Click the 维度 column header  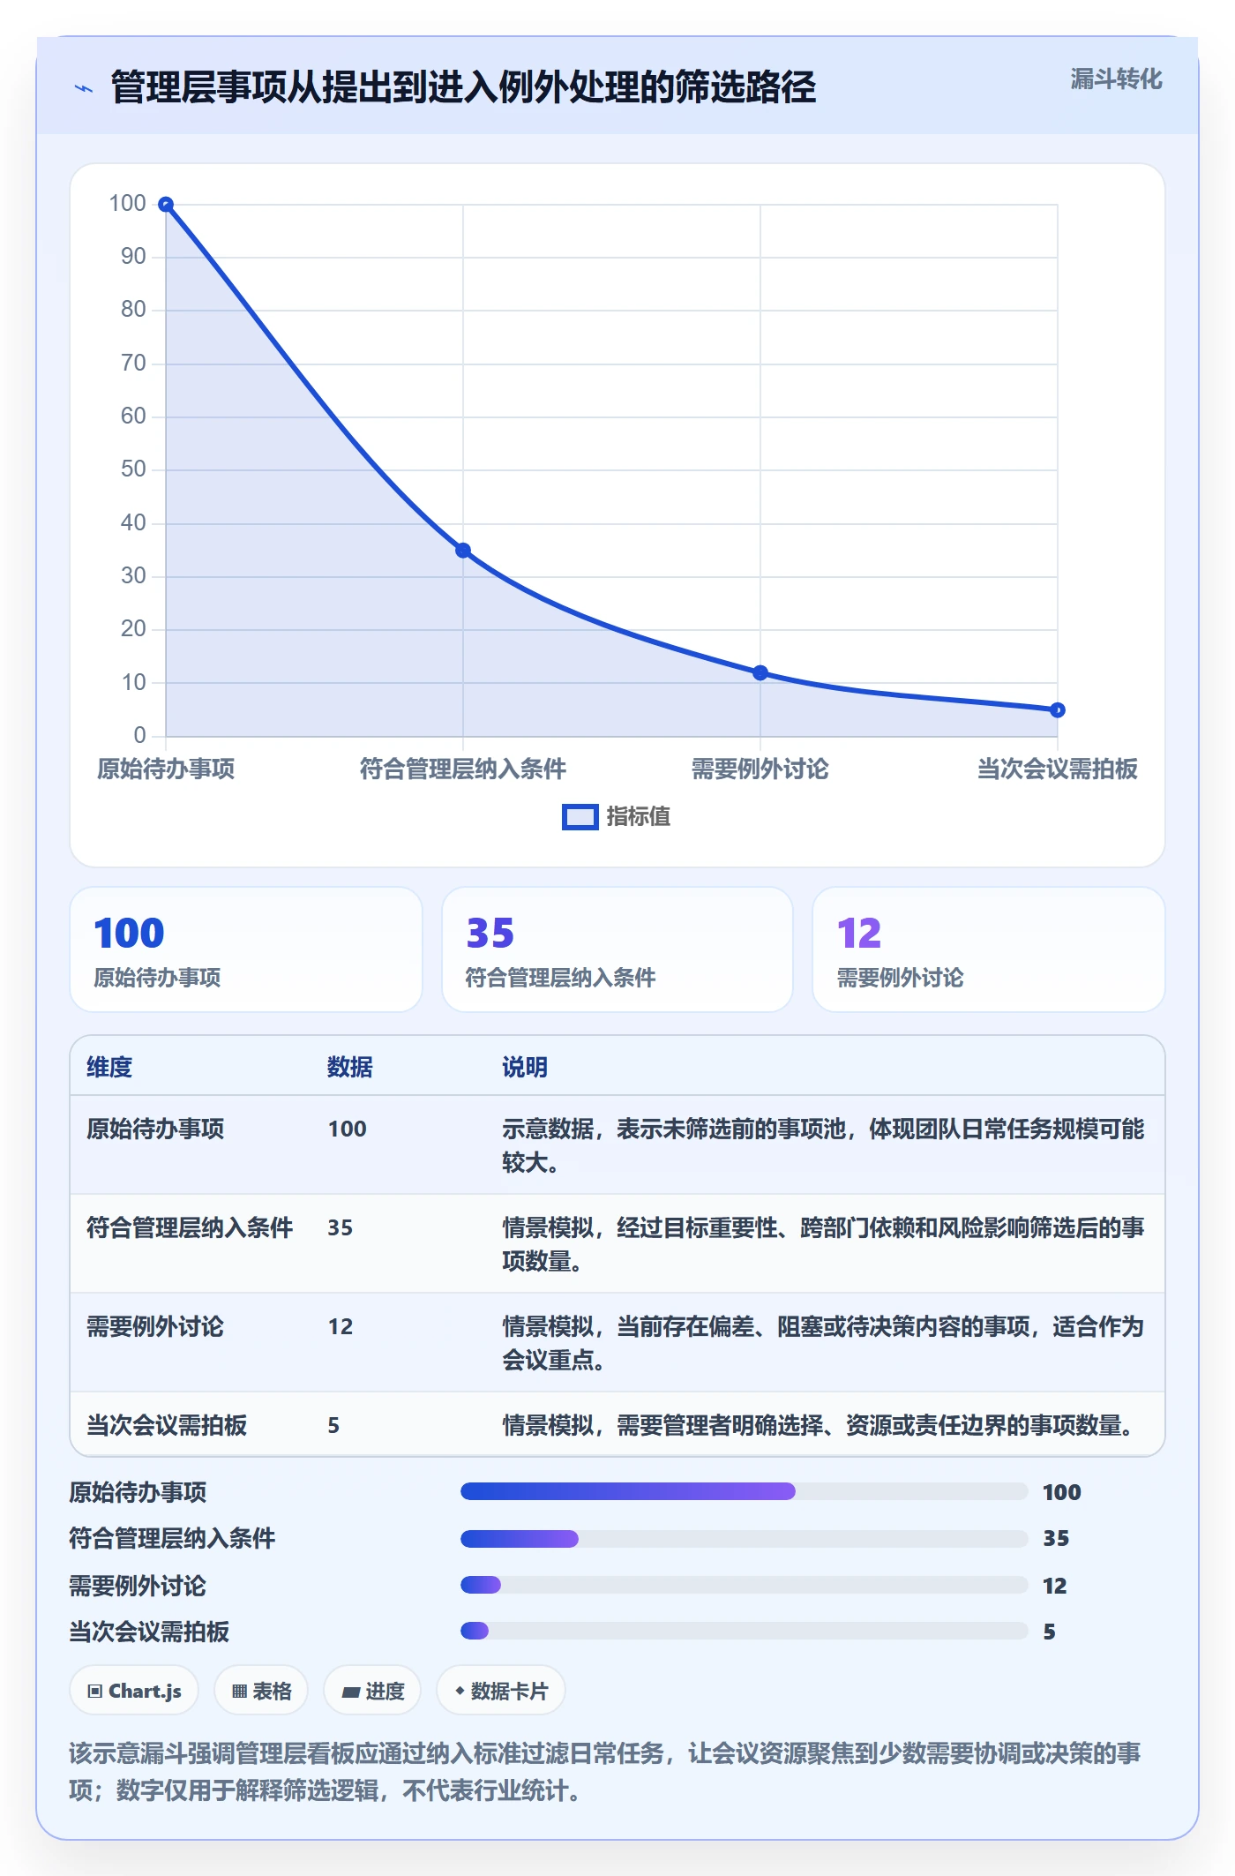tap(109, 1067)
